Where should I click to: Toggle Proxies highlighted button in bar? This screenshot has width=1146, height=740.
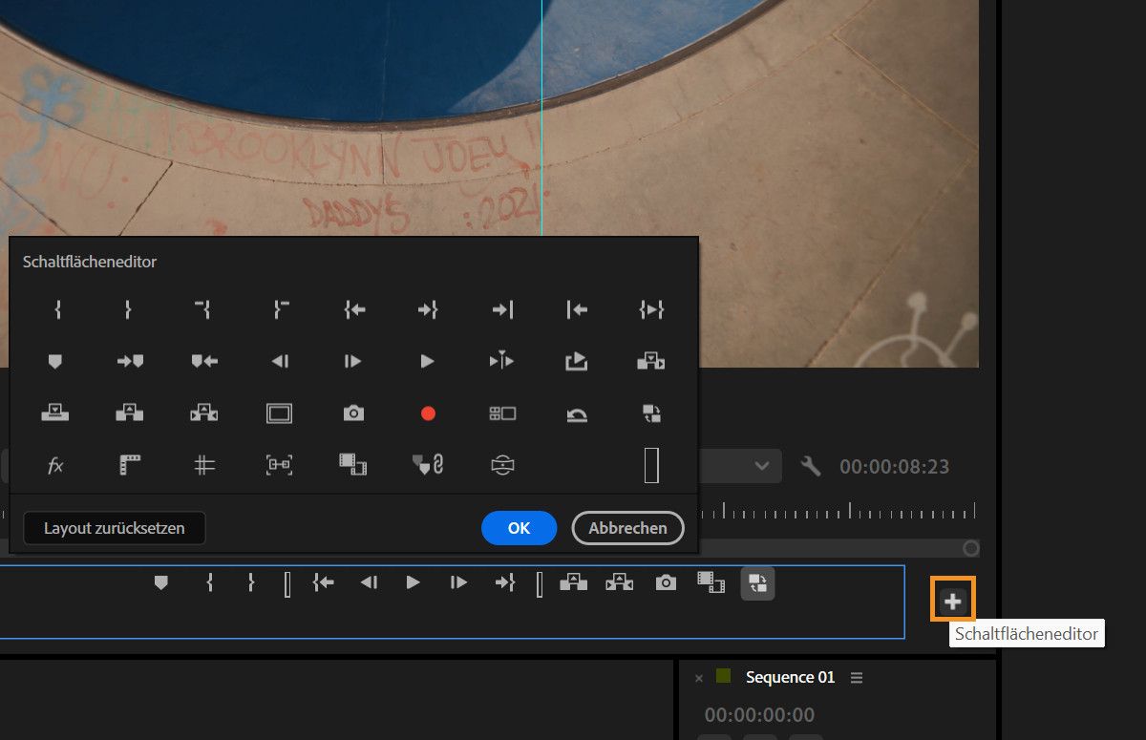(x=757, y=582)
